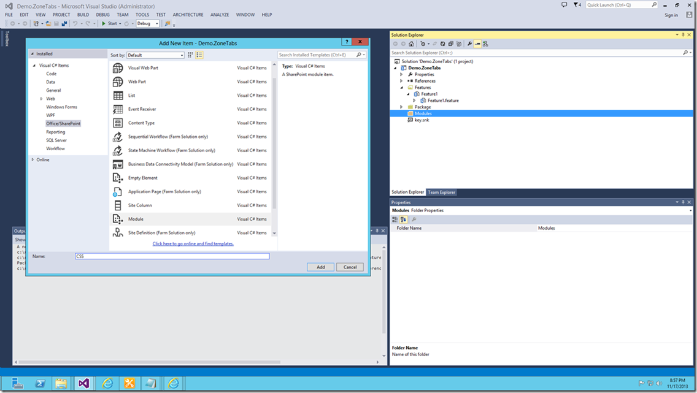Choose the Application Page template icon
The image size is (697, 393).
[x=118, y=192]
